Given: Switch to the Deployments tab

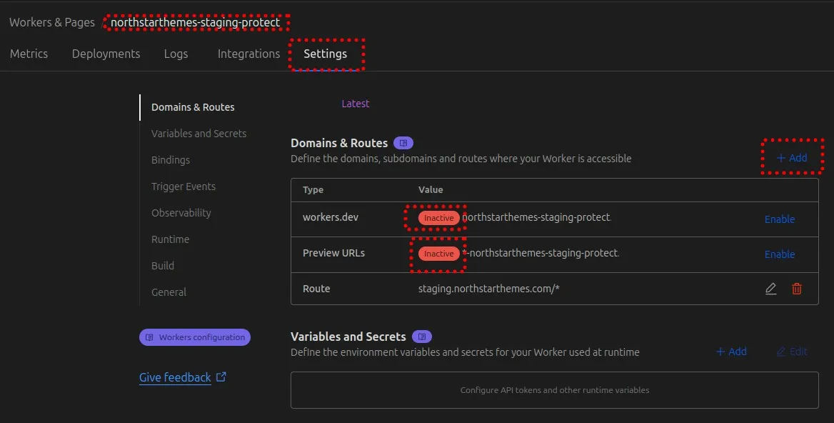Looking at the screenshot, I should tap(106, 54).
